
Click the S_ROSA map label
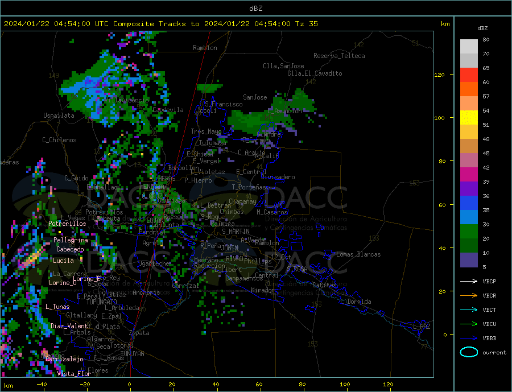point(297,269)
